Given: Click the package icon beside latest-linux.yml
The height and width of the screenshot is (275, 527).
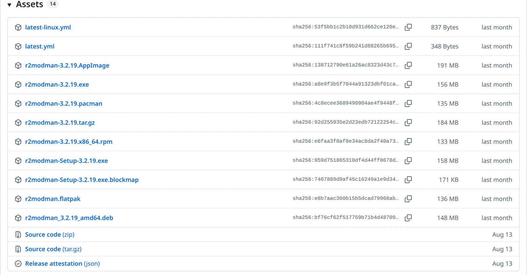Looking at the screenshot, I should point(18,27).
